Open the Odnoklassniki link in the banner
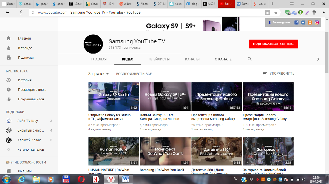 click(x=310, y=23)
